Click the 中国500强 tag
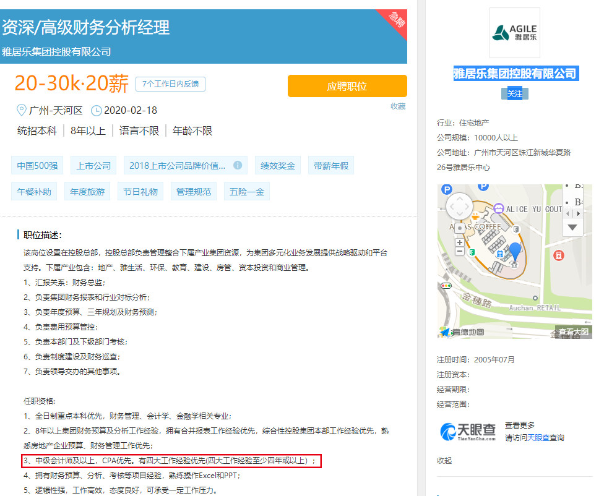This screenshot has height=496, width=604. point(37,166)
